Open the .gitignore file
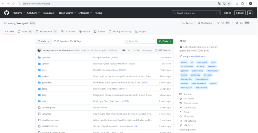This screenshot has width=258, height=133. pyautogui.click(x=46, y=114)
